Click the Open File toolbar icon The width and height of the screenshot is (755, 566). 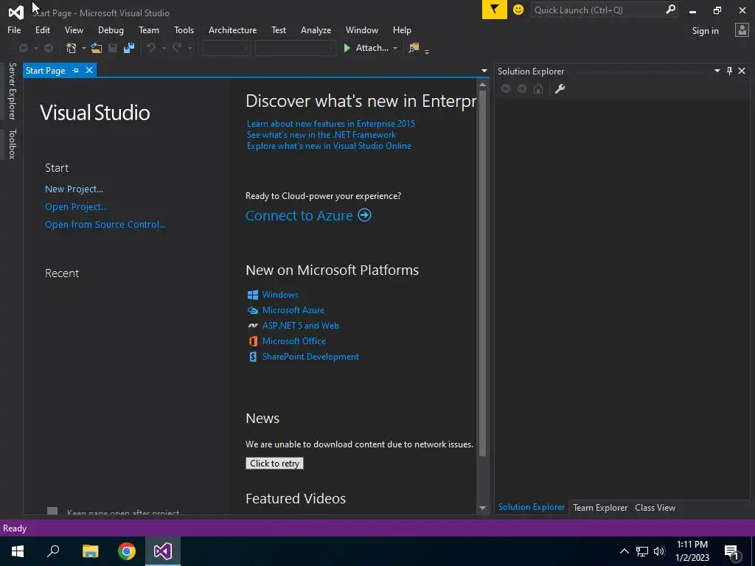(97, 48)
